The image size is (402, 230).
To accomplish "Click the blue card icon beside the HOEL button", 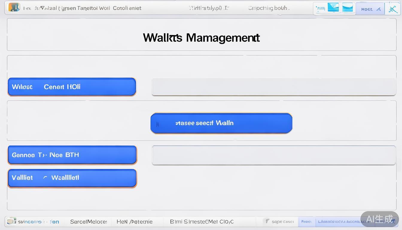I will 348,8.
